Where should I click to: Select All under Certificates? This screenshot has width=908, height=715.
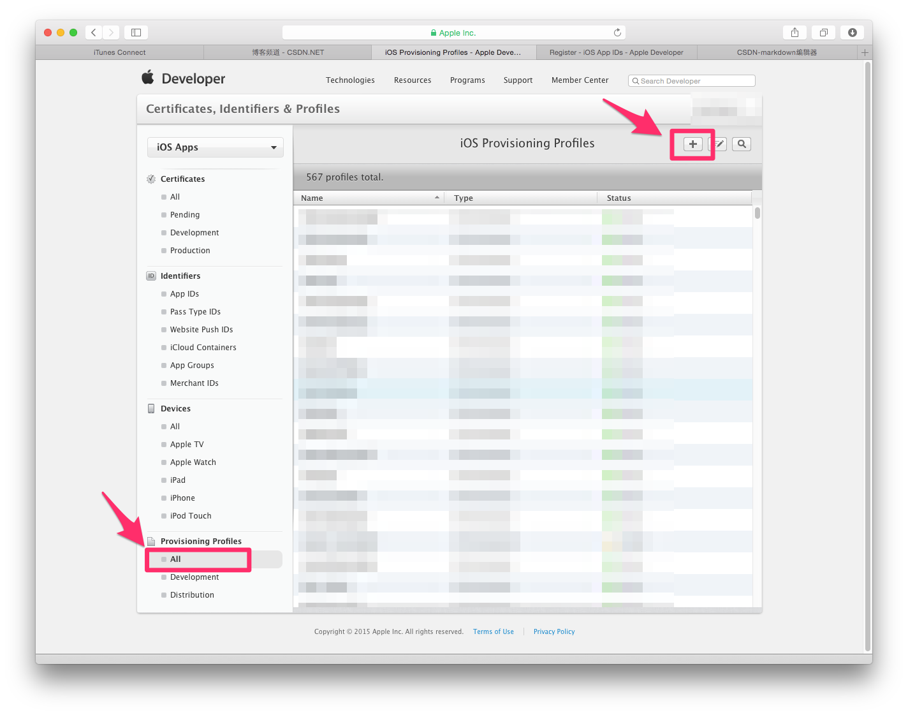pyautogui.click(x=175, y=197)
